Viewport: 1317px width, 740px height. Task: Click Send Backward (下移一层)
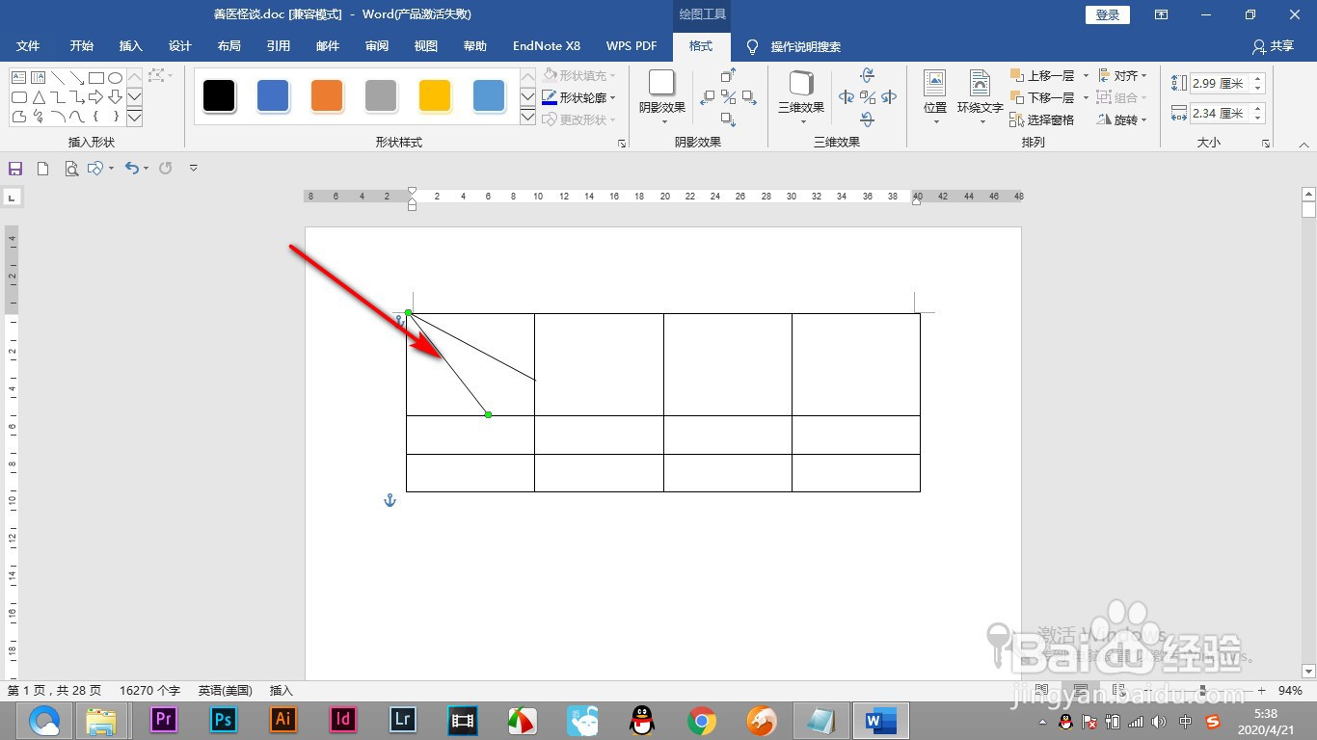[1042, 97]
